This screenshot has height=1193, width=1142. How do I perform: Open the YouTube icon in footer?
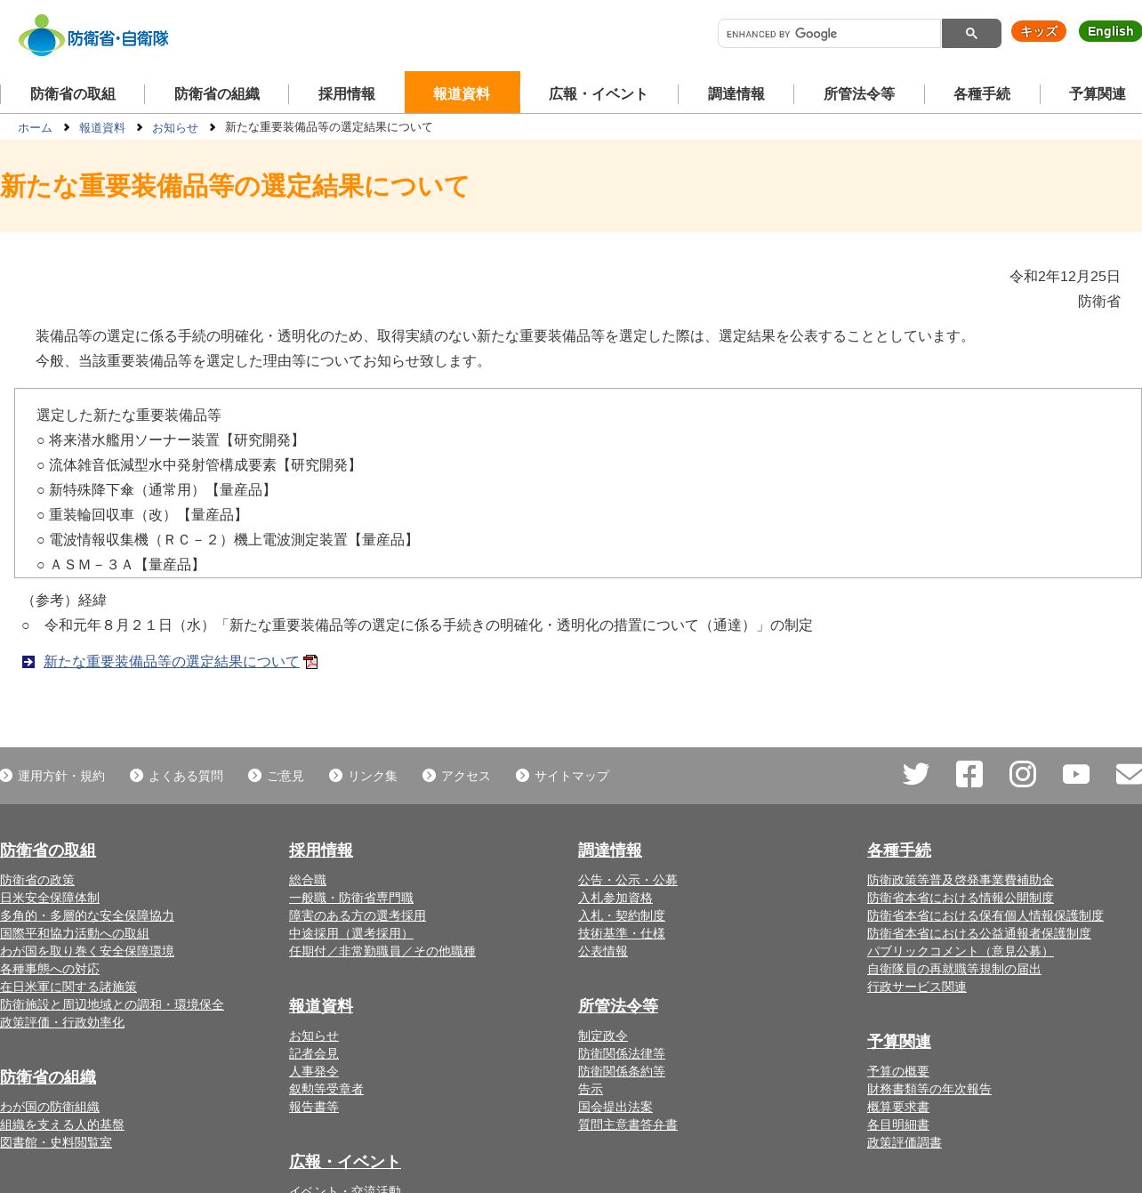1076,774
